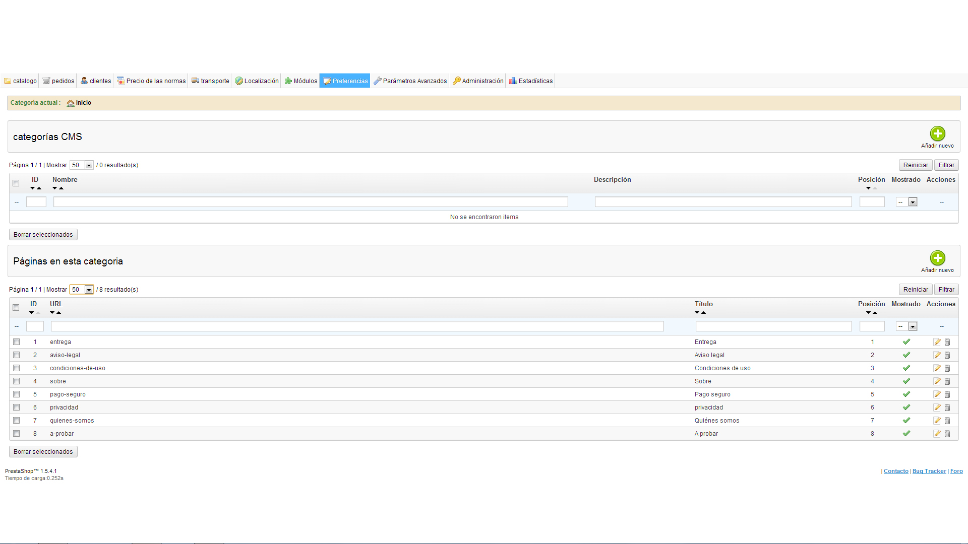968x544 pixels.
Task: Open the Módulos menu tab
Action: (x=300, y=81)
